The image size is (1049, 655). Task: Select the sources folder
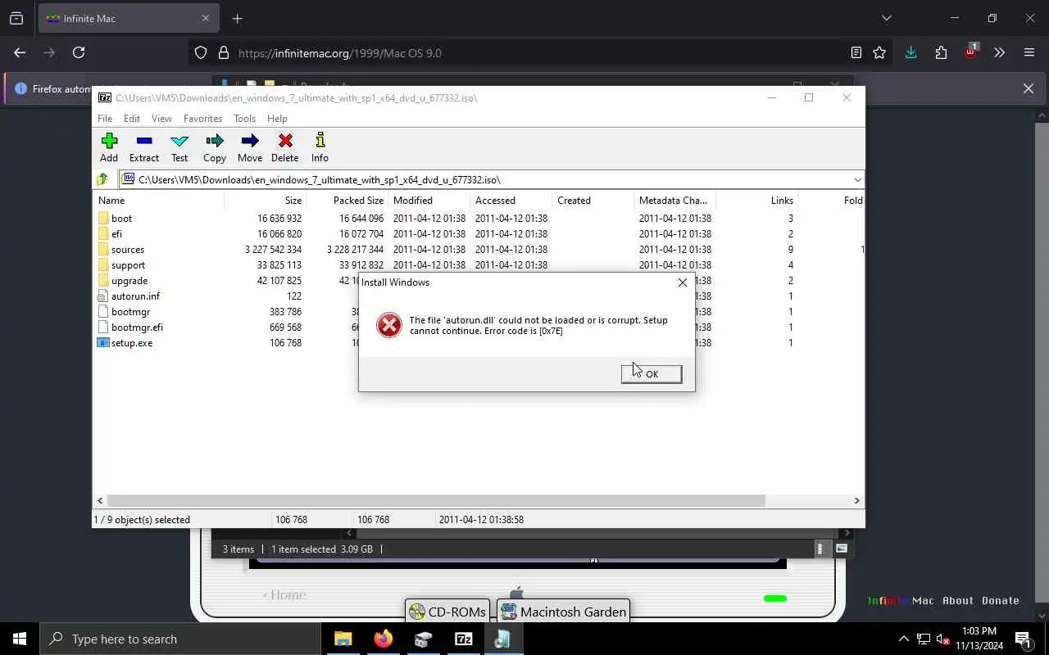pyautogui.click(x=128, y=250)
